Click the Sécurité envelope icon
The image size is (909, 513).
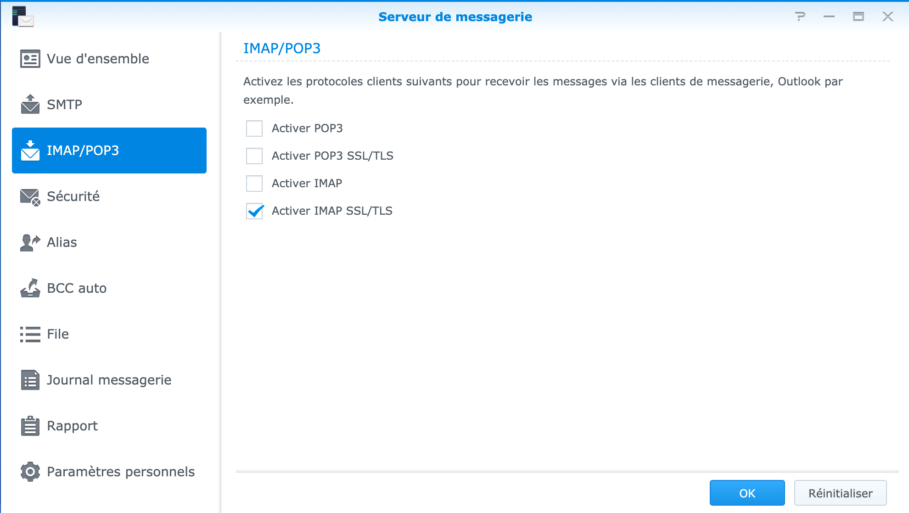(30, 197)
